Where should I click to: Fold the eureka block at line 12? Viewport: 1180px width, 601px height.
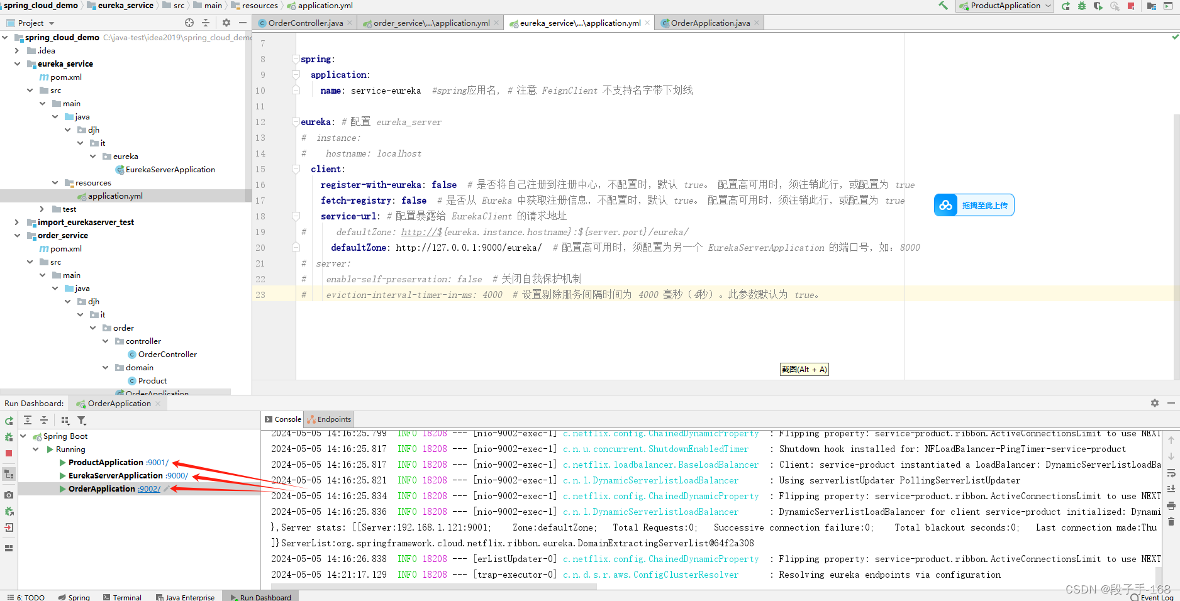296,122
